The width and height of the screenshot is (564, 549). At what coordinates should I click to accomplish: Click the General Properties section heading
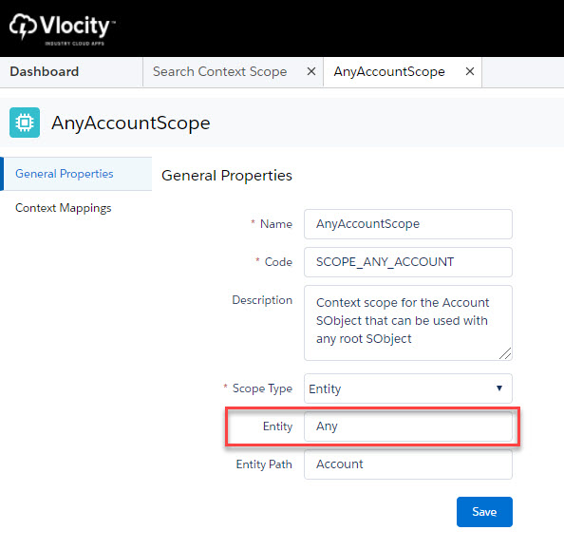(227, 176)
